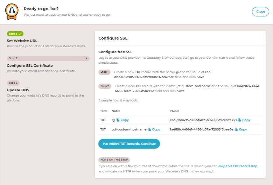Viewport: 273px width, 185px height.
Task: Go to Update DNS step
Action: tap(18, 90)
